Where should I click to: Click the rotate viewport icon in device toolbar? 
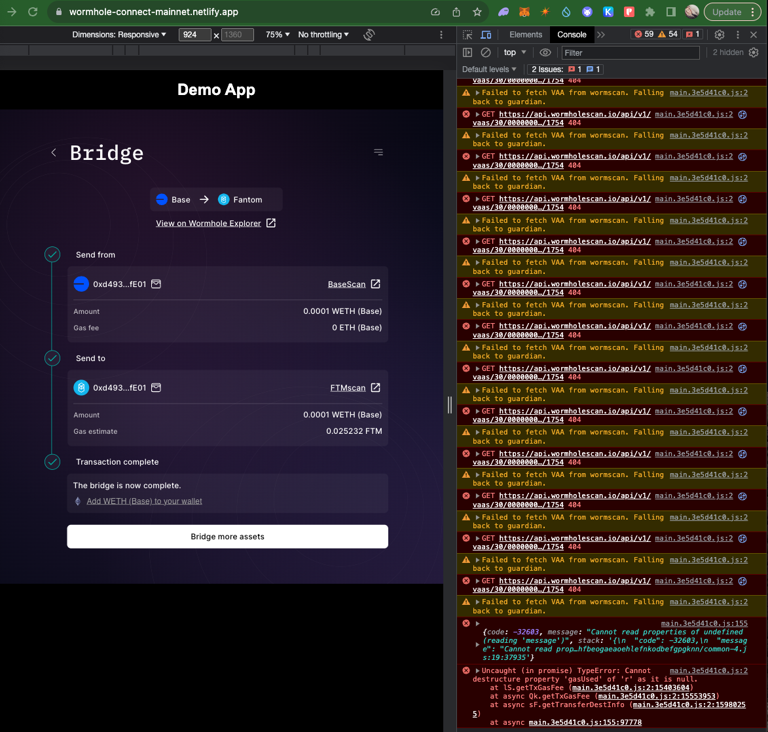pos(369,34)
